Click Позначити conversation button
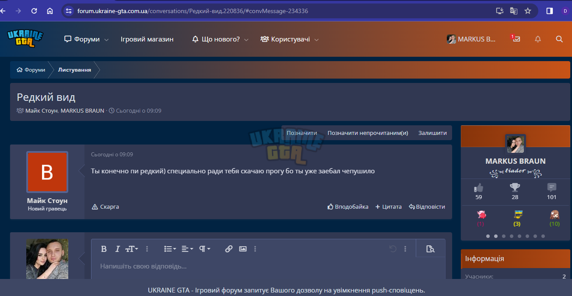The height and width of the screenshot is (296, 572). pyautogui.click(x=302, y=133)
